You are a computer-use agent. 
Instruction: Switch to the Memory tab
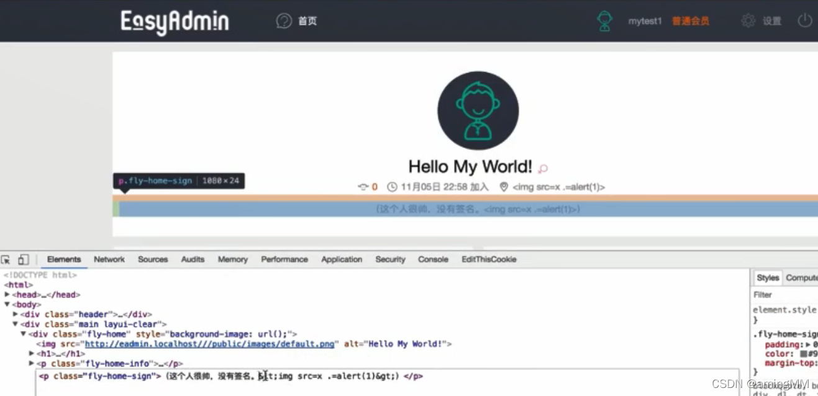(233, 259)
